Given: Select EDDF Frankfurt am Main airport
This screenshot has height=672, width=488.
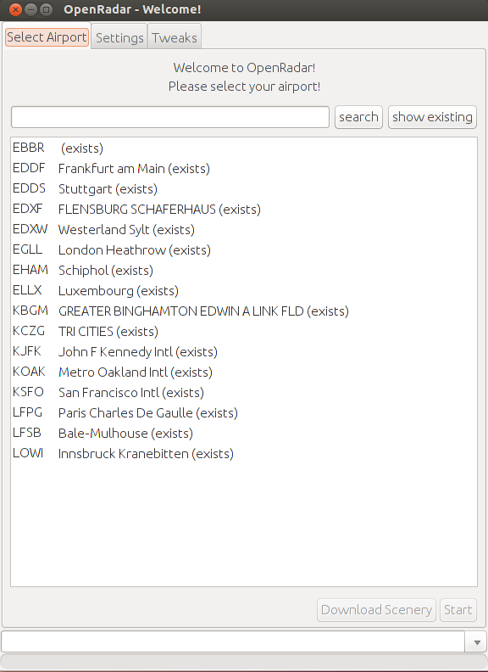Looking at the screenshot, I should coord(244,169).
